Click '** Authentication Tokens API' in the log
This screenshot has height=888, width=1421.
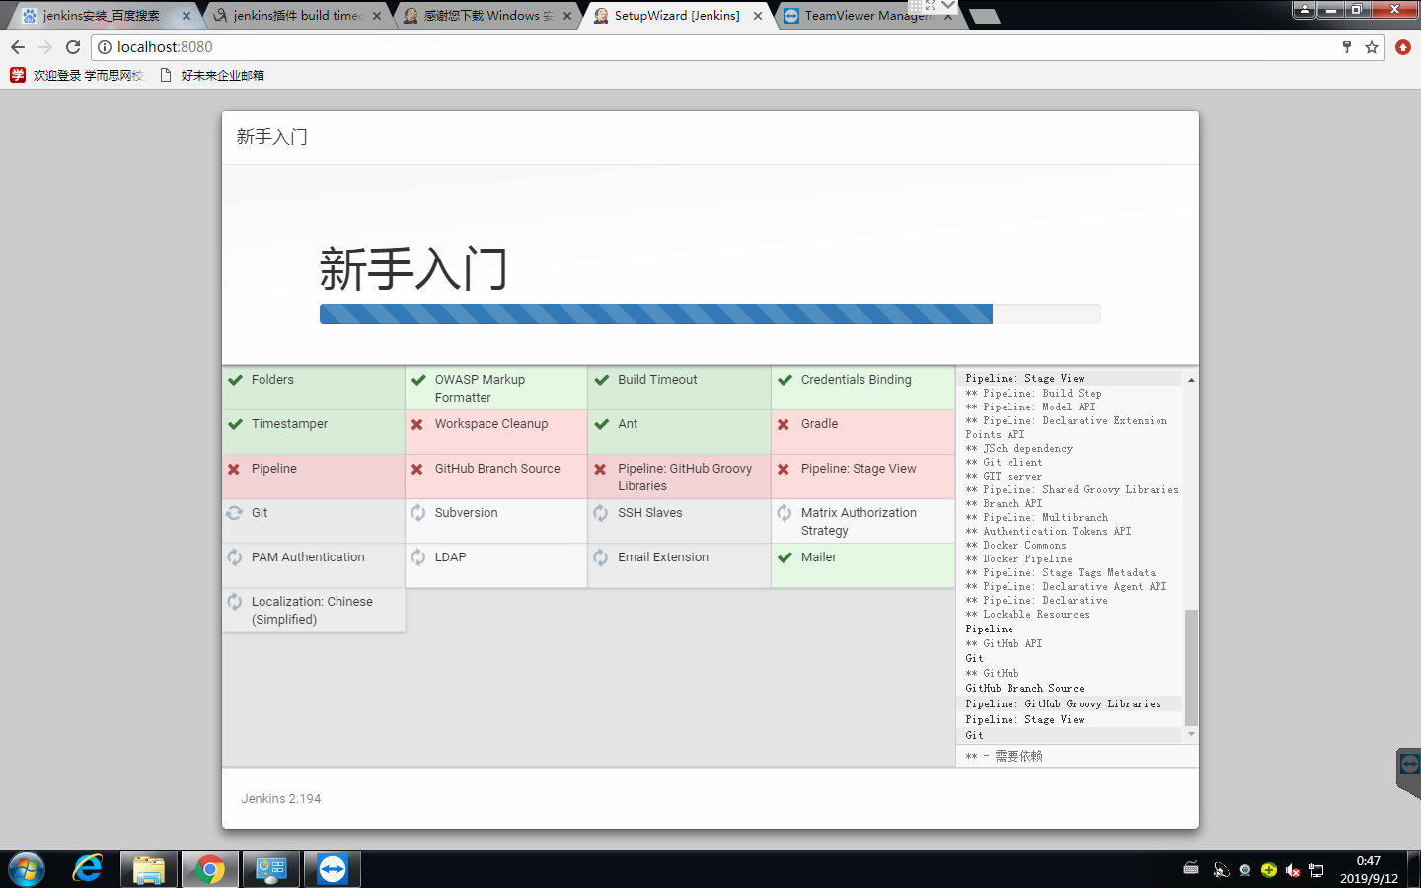click(x=1048, y=532)
